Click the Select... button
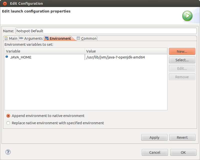Image resolution: width=200 pixels, height=160 pixels. click(182, 60)
